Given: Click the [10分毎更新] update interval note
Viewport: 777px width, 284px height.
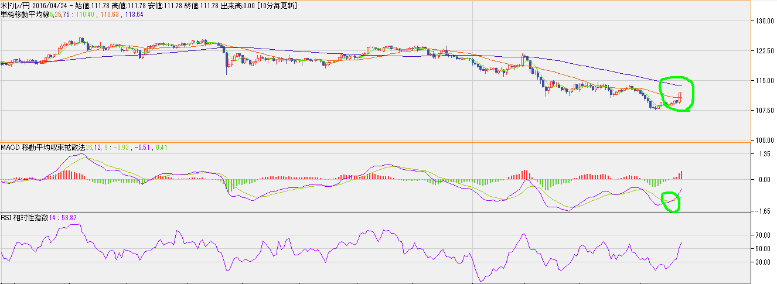Looking at the screenshot, I should coord(277,5).
